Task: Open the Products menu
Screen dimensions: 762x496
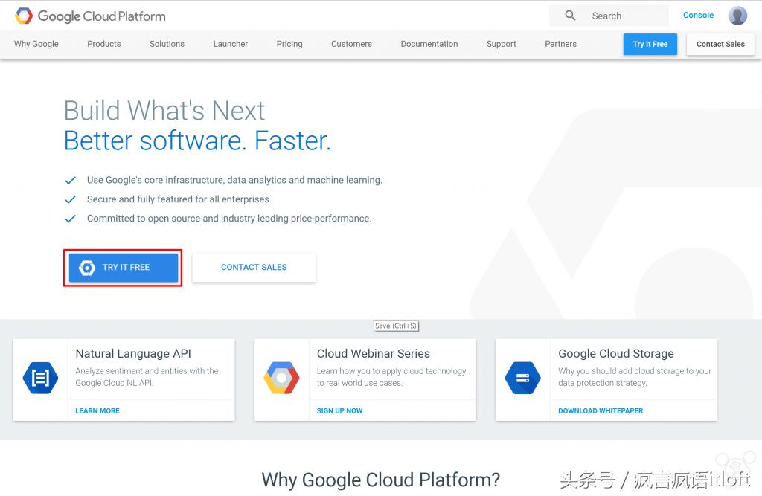Action: 104,44
